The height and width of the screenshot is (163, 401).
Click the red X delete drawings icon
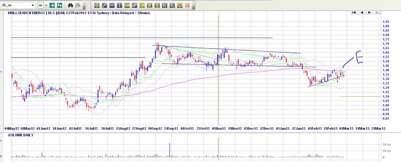[187, 5]
